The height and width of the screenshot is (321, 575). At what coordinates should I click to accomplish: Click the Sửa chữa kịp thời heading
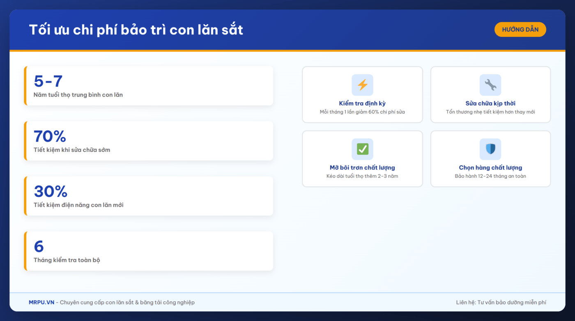tap(490, 103)
